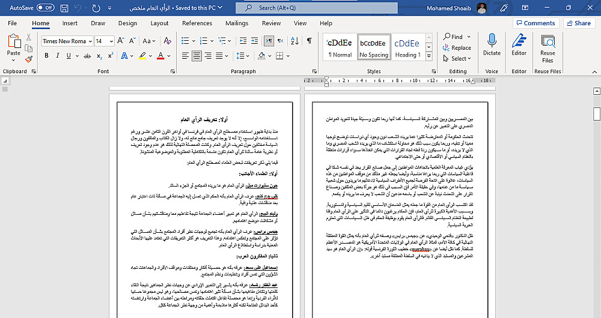Collapse the ribbon chevron
The width and height of the screenshot is (601, 318).
tap(594, 71)
